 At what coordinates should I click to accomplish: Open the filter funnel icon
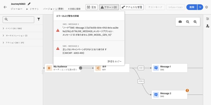[x=39, y=19]
